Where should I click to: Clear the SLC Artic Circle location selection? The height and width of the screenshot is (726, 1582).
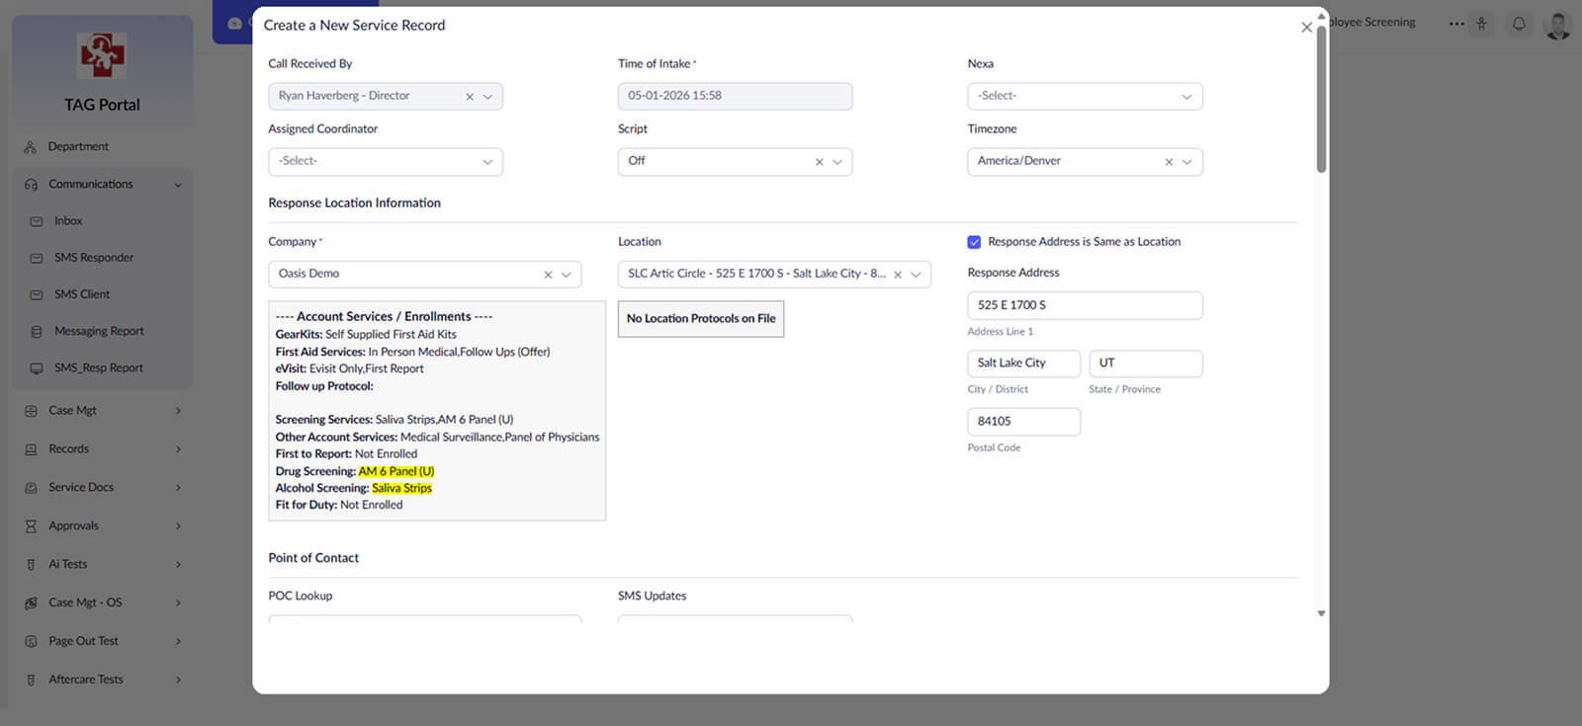coord(898,275)
